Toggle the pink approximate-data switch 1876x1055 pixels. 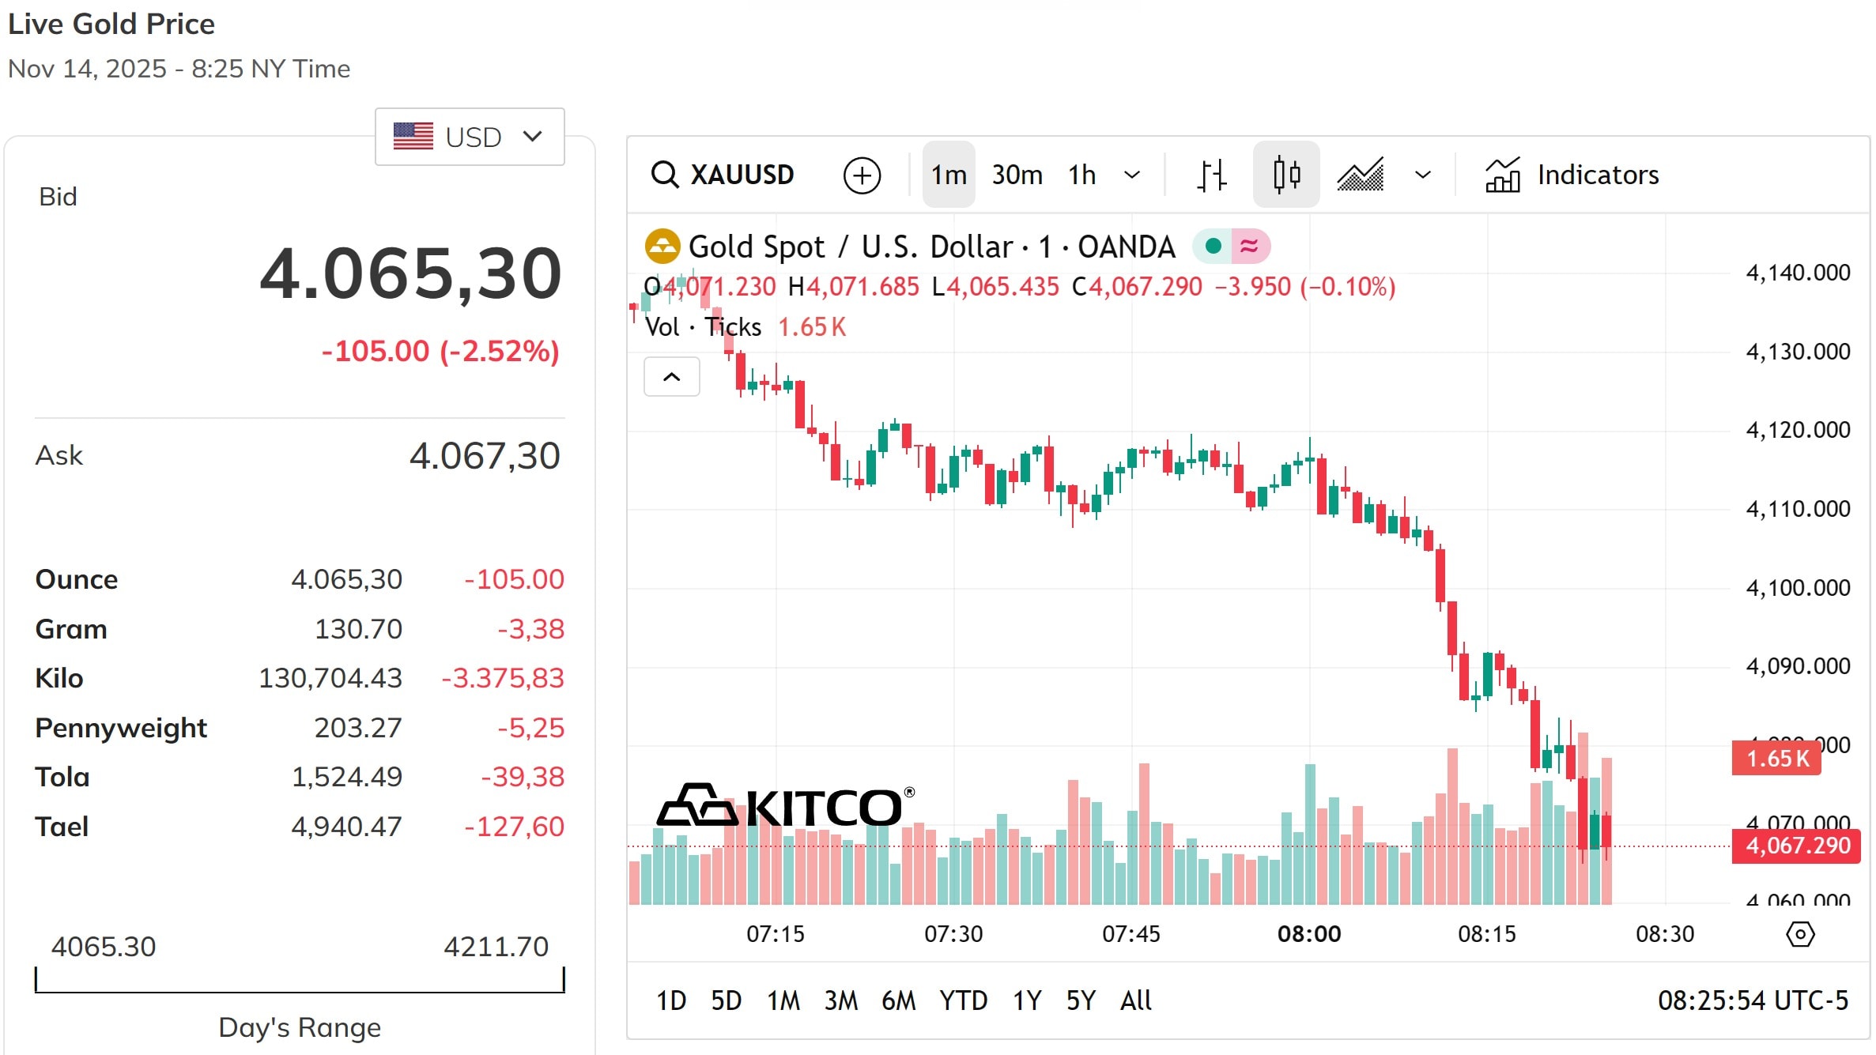tap(1250, 246)
